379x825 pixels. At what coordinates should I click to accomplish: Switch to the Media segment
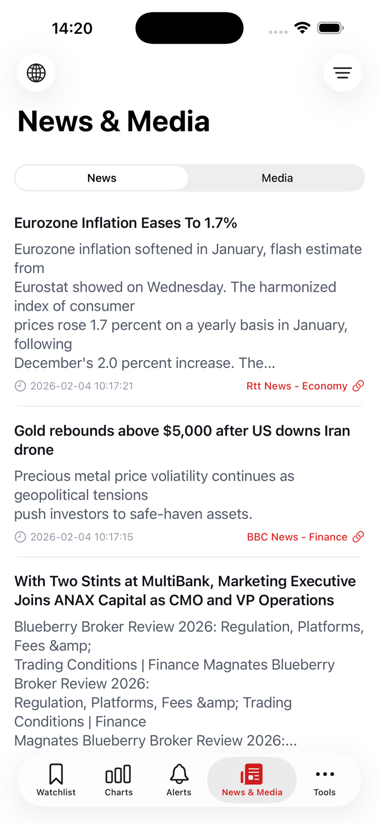pyautogui.click(x=277, y=178)
